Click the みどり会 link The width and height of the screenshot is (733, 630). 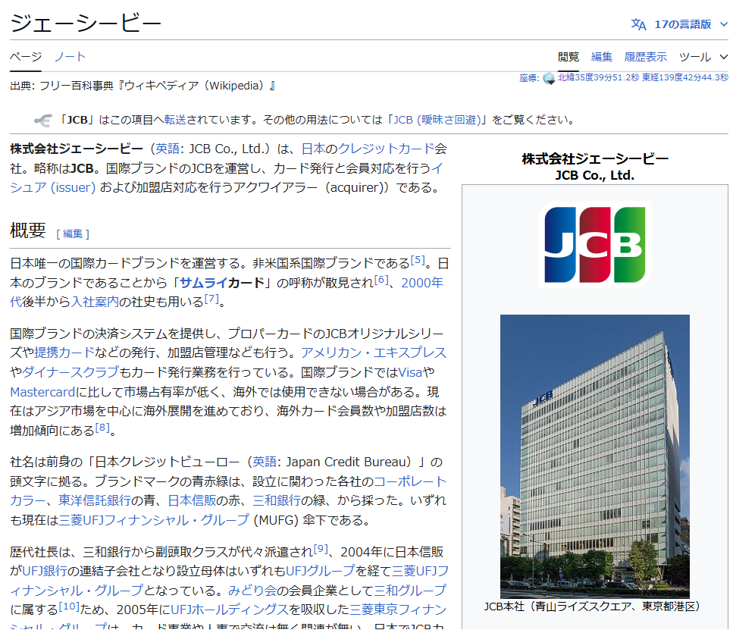[252, 591]
